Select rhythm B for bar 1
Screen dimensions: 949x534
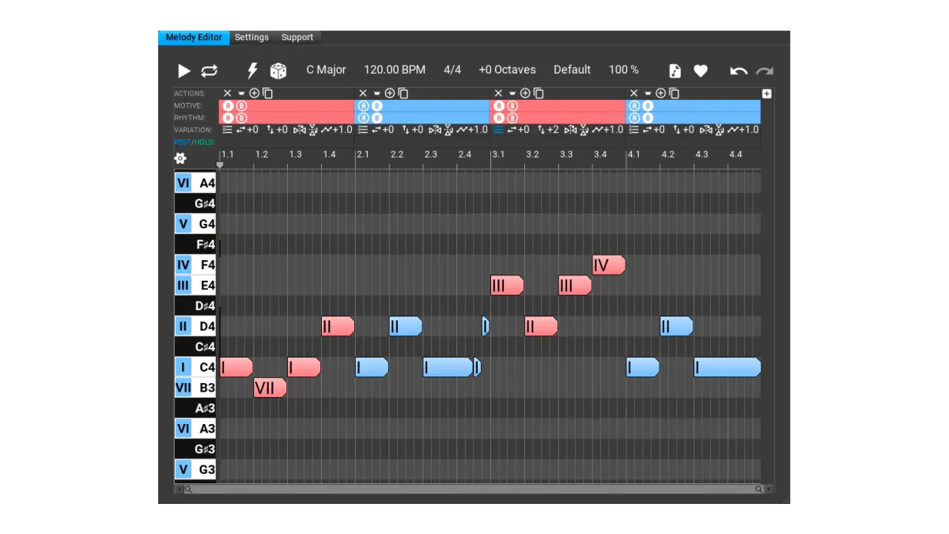click(241, 118)
